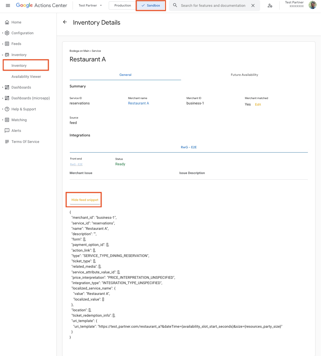Open Feeds from the sidebar
Viewport: 322px width, 356px height.
click(x=16, y=44)
